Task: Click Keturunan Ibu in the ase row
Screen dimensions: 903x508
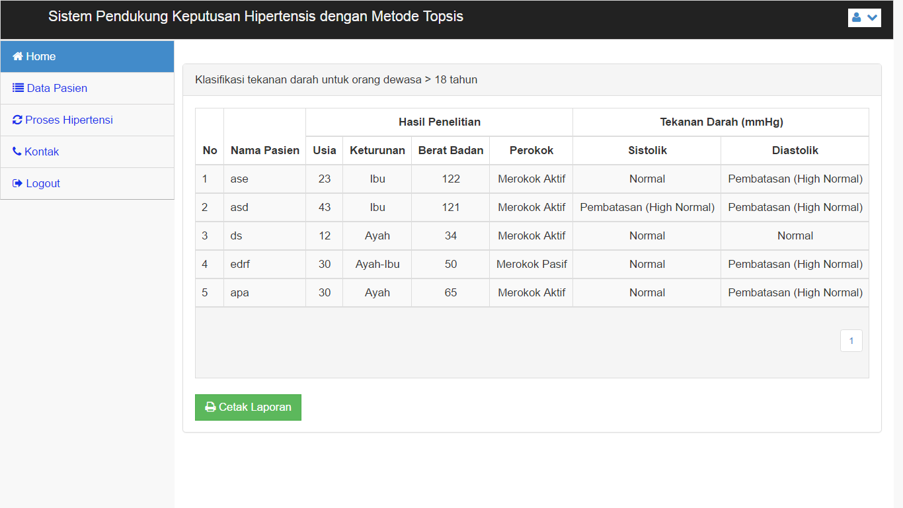Action: point(377,179)
